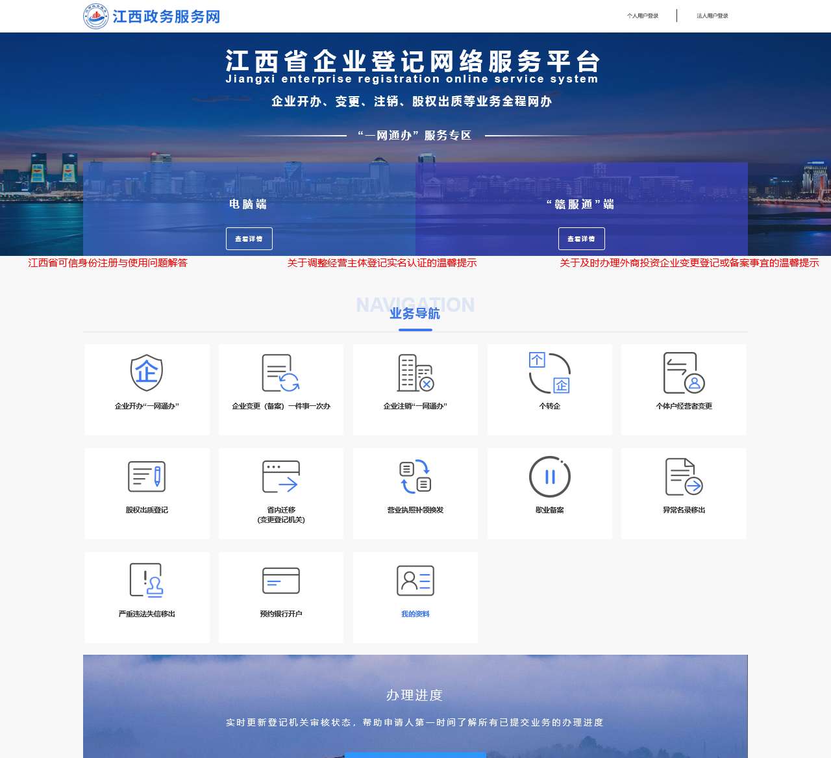This screenshot has height=758, width=831.
Task: Select 异常名录移出 service
Action: point(683,492)
